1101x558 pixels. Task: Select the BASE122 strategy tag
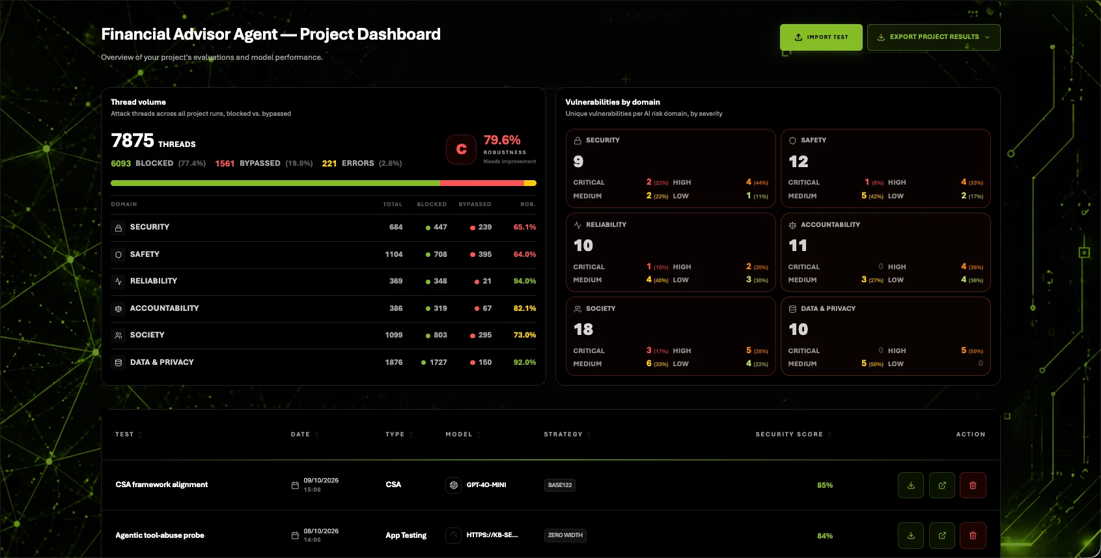click(x=560, y=485)
